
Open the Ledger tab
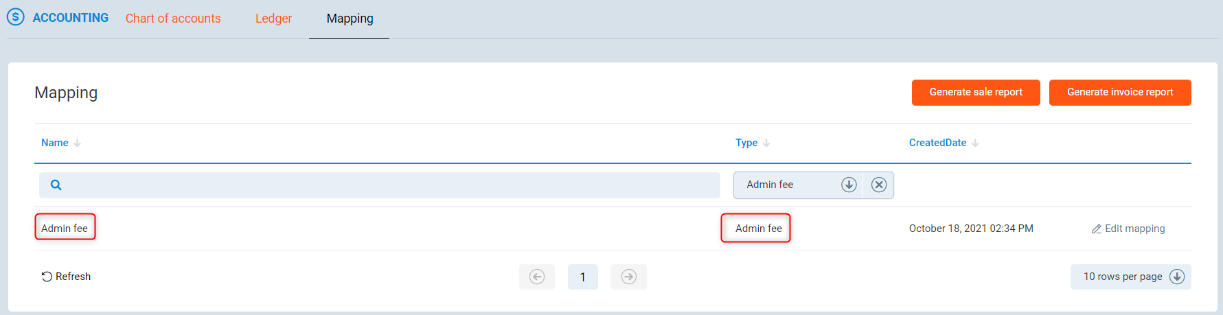273,19
